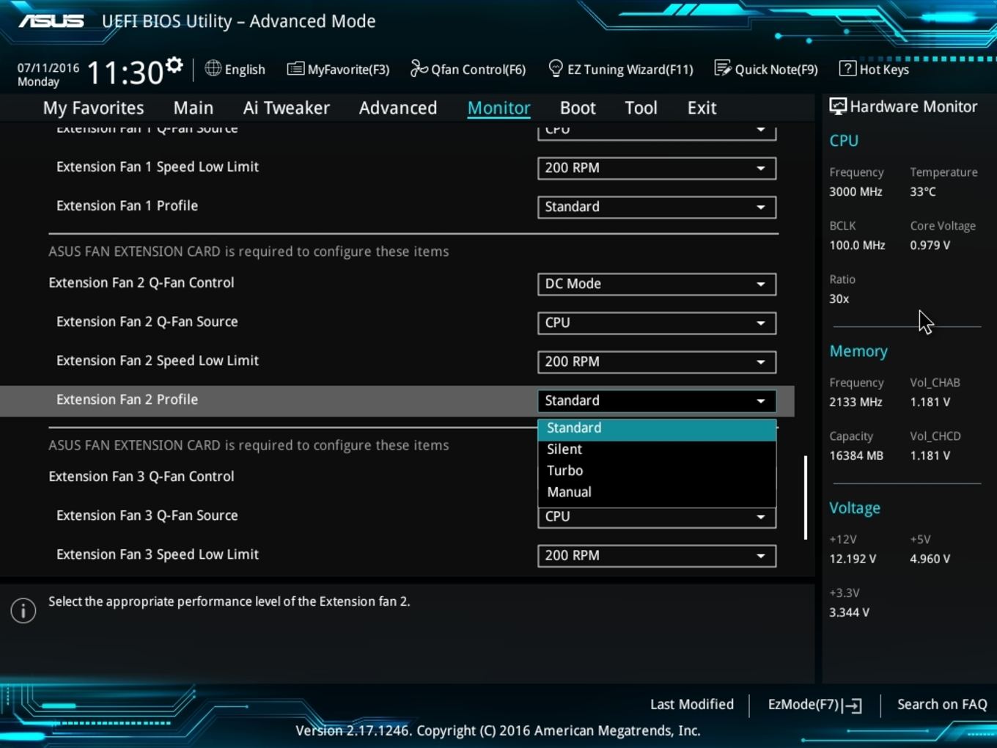Open the My Favorites tab
The height and width of the screenshot is (748, 997).
point(94,108)
